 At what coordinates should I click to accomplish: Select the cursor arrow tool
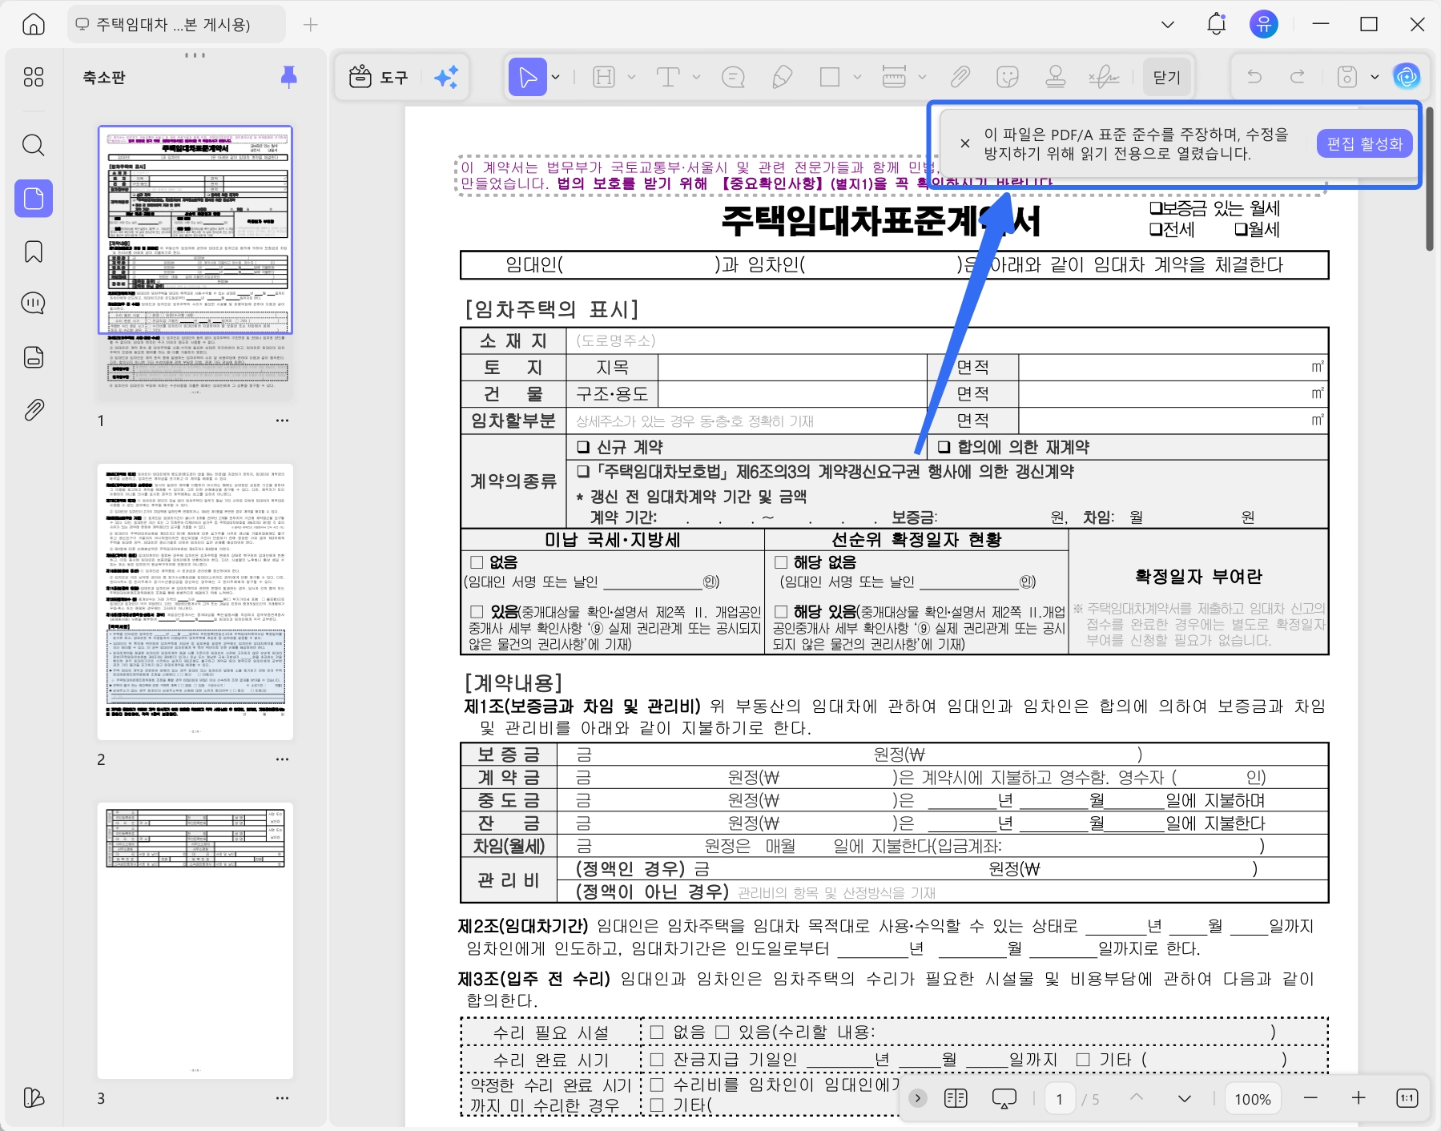pyautogui.click(x=527, y=78)
